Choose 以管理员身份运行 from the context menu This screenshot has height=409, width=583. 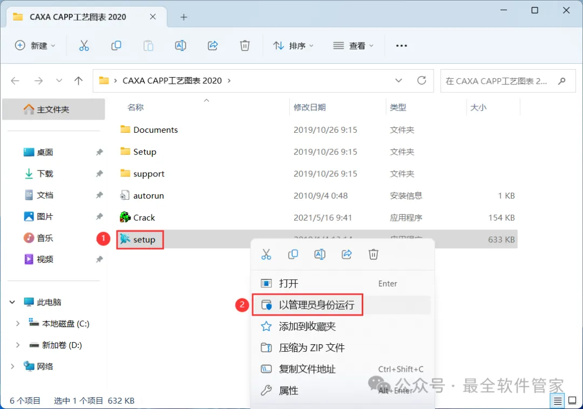pyautogui.click(x=342, y=305)
